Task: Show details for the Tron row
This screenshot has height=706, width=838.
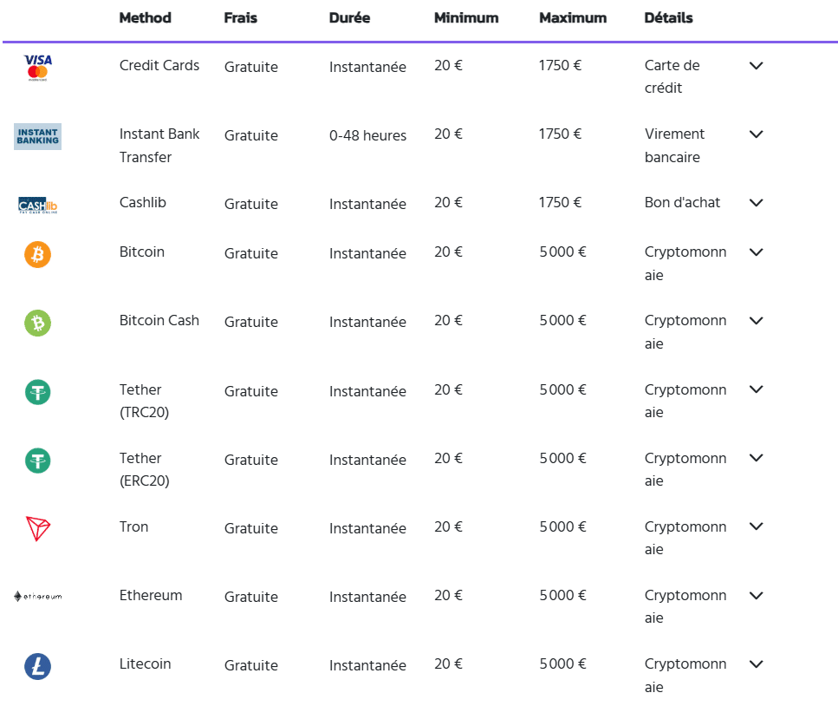Action: click(756, 526)
